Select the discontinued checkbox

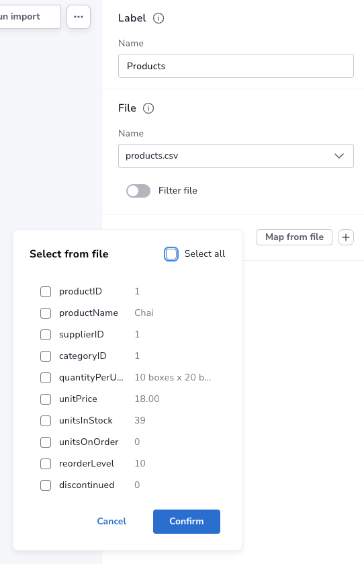click(x=46, y=485)
